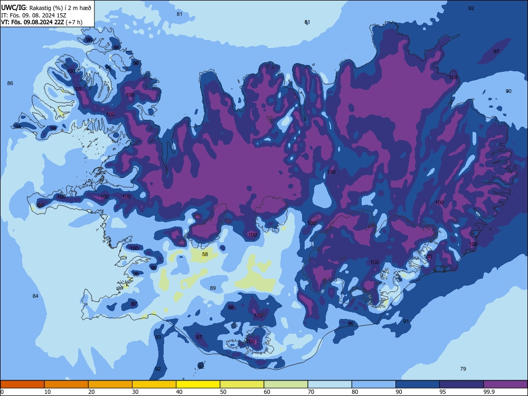Click the '84' value off the southwest coast
The image size is (528, 396).
coord(35,296)
